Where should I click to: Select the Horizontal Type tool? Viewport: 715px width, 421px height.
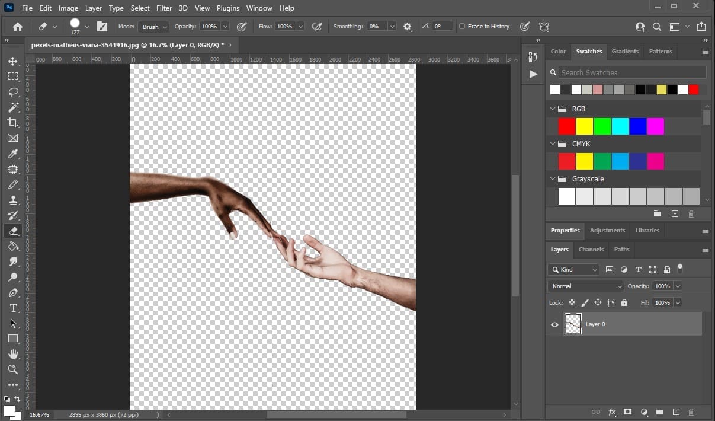13,308
